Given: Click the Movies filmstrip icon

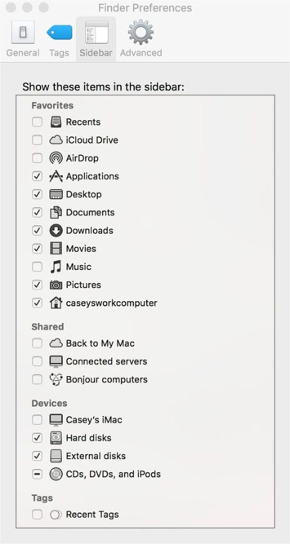Looking at the screenshot, I should [56, 248].
